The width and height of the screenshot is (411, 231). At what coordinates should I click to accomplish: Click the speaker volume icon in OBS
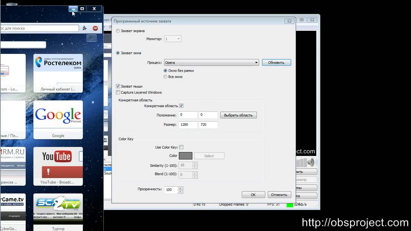pyautogui.click(x=310, y=162)
